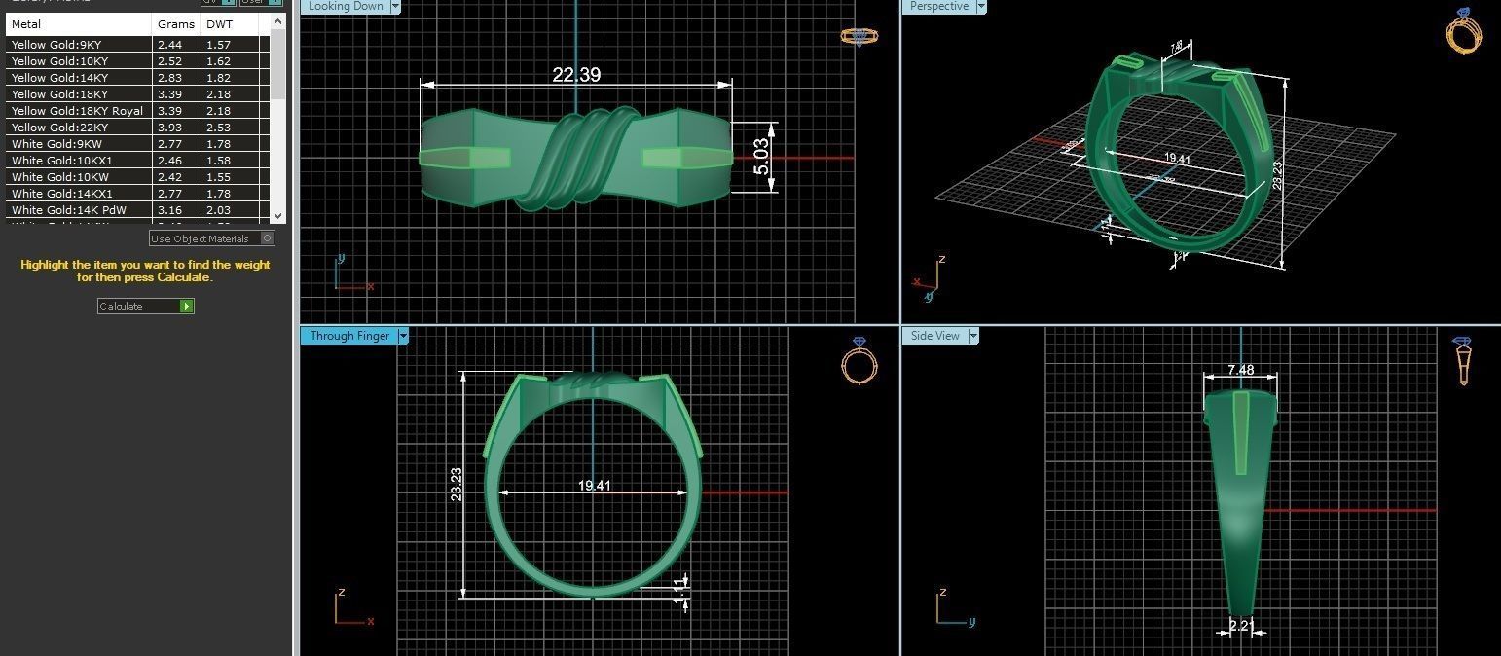This screenshot has height=656, width=1501.
Task: Select the White Gold:14K PdW row
Action: [137, 210]
